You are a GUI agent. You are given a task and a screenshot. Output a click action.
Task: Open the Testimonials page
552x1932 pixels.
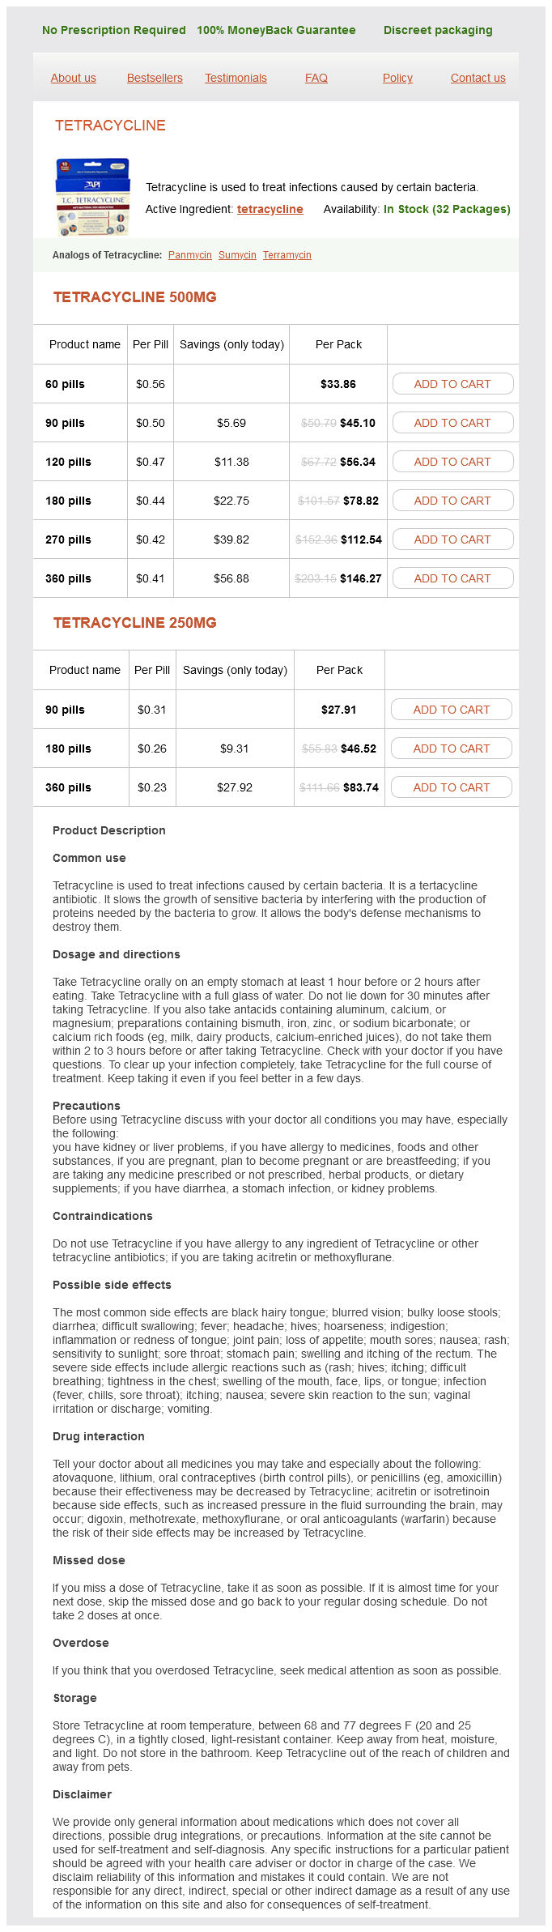[x=236, y=78]
